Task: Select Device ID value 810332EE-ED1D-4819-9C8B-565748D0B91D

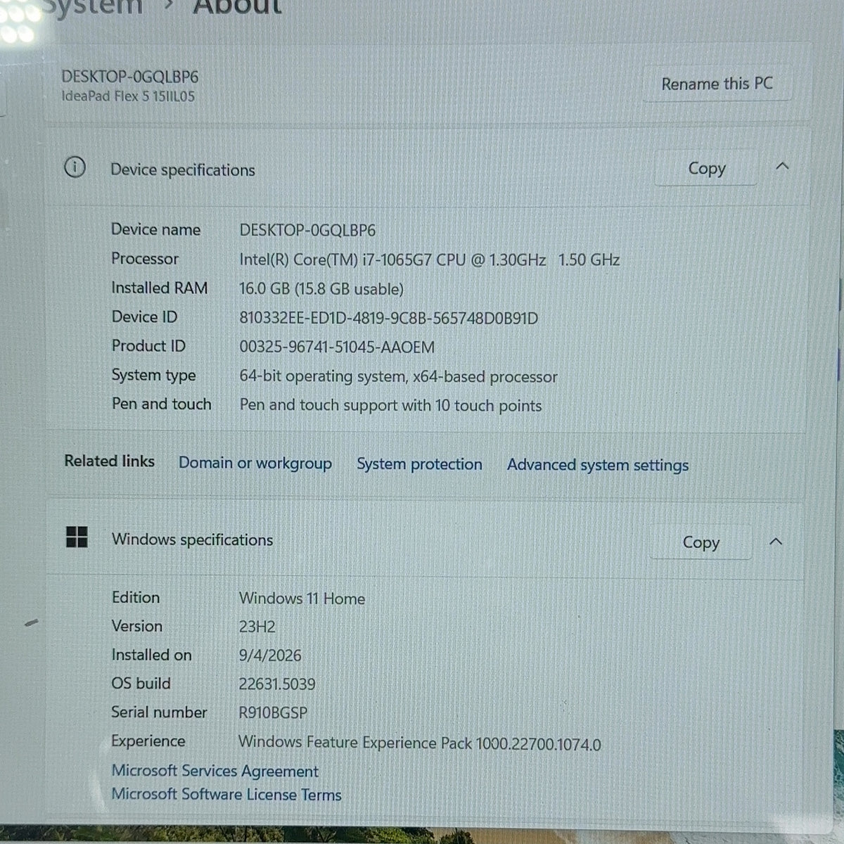Action: 388,318
